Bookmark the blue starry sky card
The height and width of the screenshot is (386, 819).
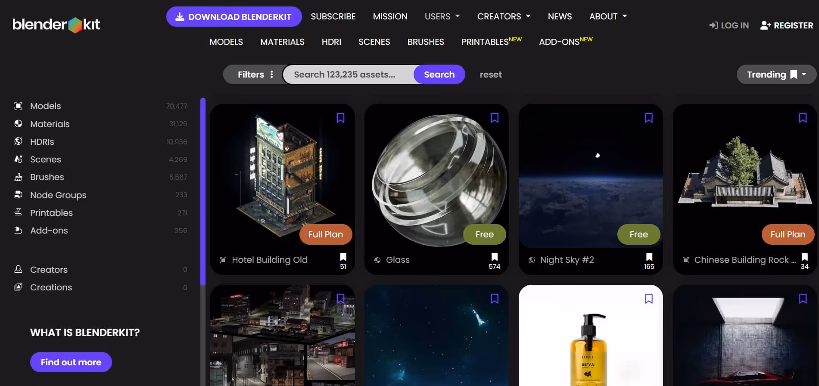click(x=495, y=299)
